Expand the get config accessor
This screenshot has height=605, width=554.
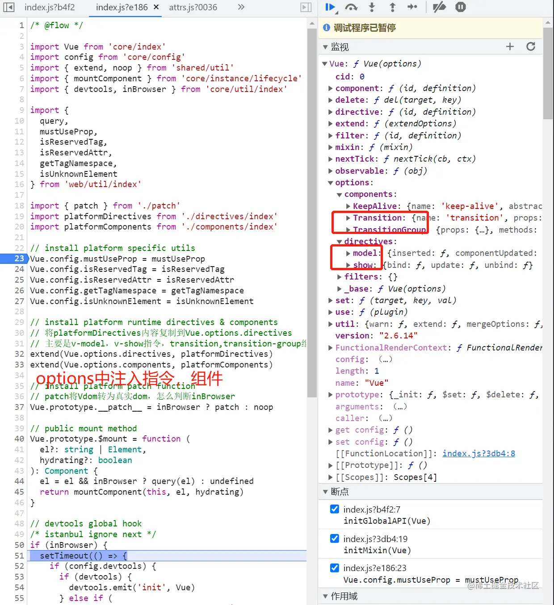[x=331, y=430]
